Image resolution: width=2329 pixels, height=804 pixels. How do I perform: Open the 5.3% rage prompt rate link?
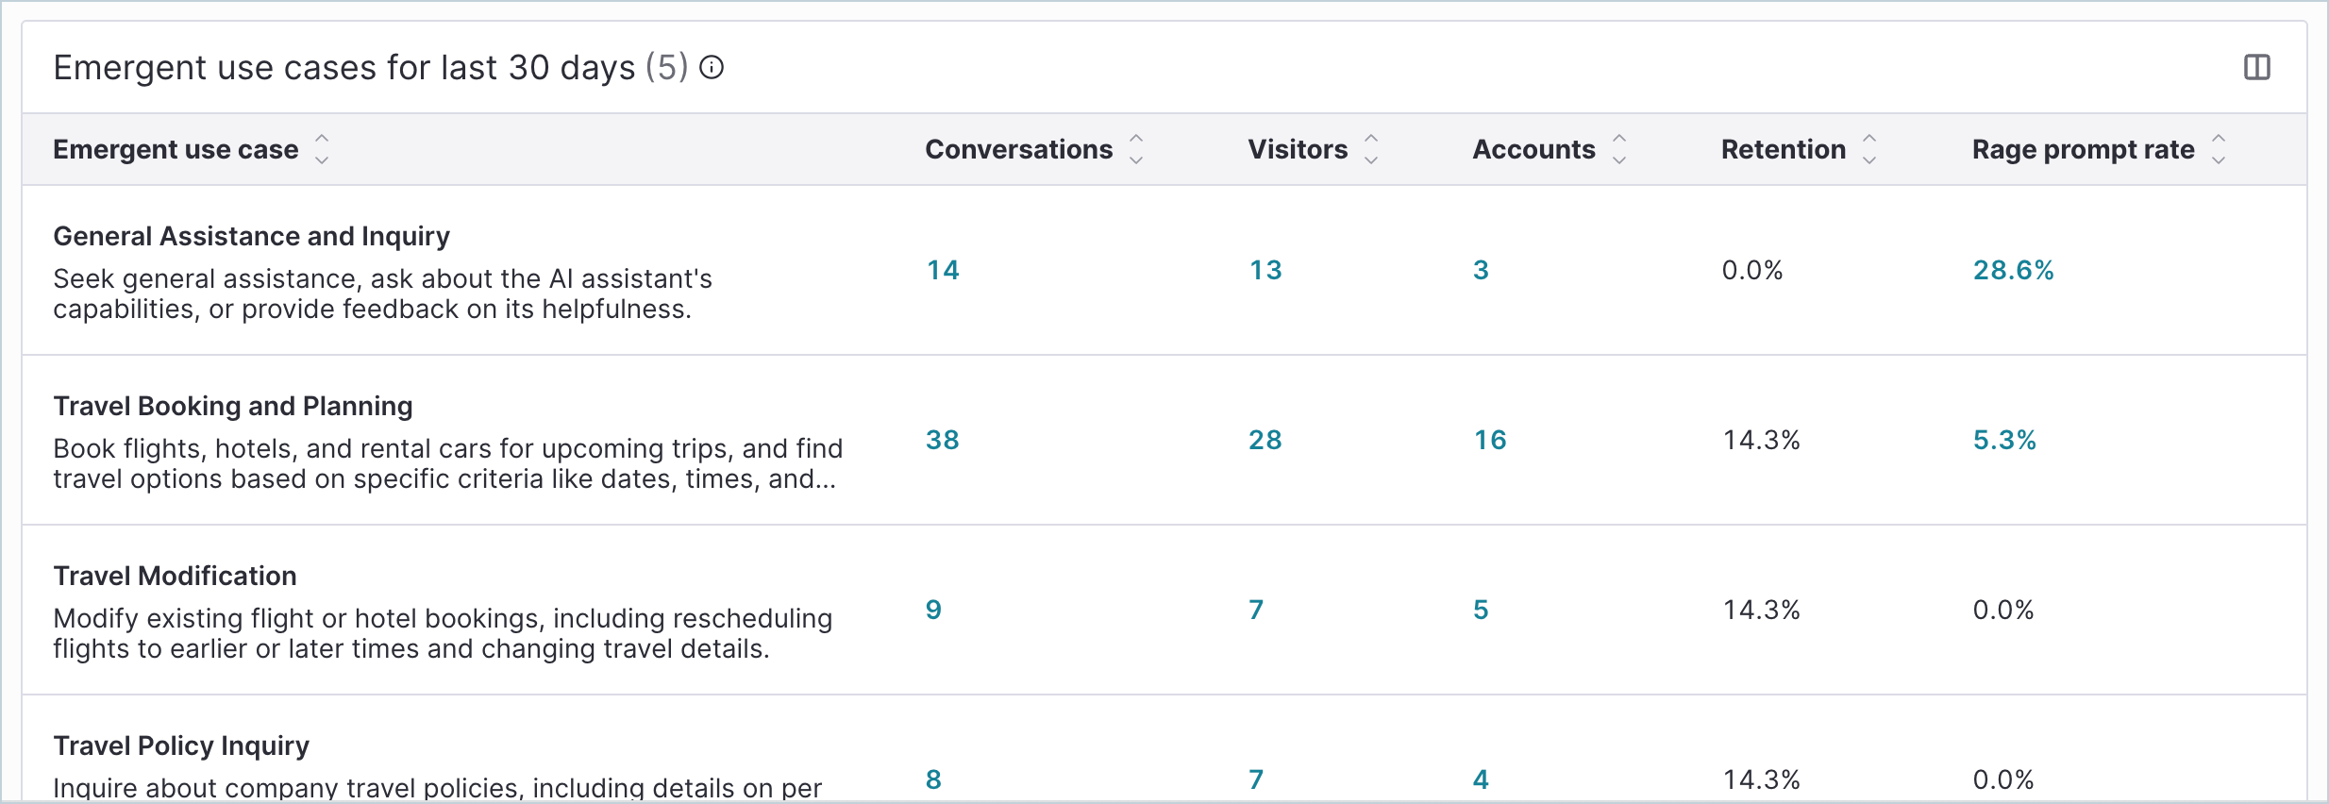2005,440
